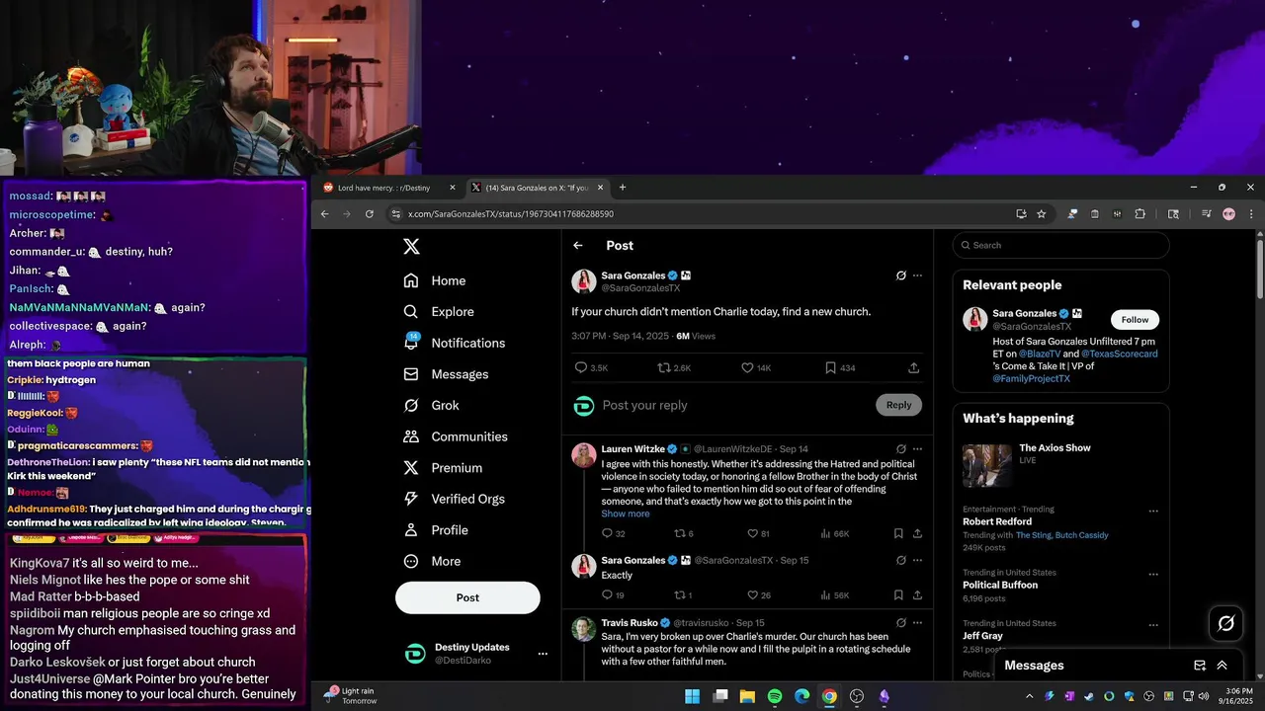This screenshot has width=1265, height=711.
Task: Open three-dot menu on Travis Rusko's reply
Action: tap(917, 623)
